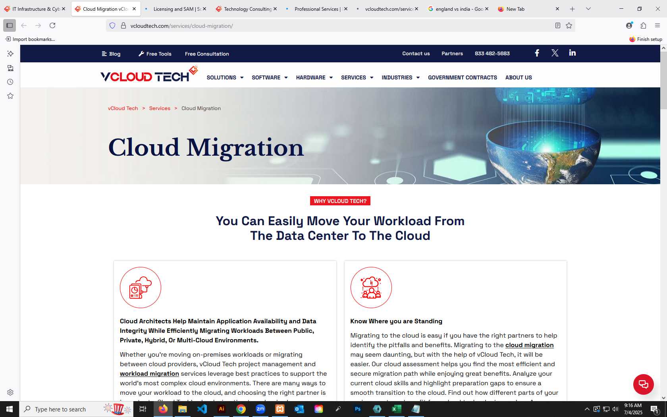Image resolution: width=667 pixels, height=417 pixels.
Task: Switch to england vs india Google tab
Action: coord(458,9)
